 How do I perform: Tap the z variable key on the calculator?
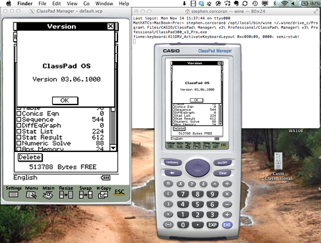pos(204,183)
